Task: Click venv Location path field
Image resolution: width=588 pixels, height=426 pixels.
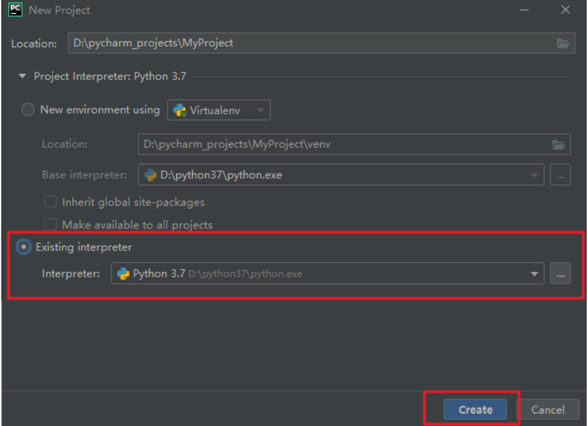Action: pyautogui.click(x=354, y=144)
